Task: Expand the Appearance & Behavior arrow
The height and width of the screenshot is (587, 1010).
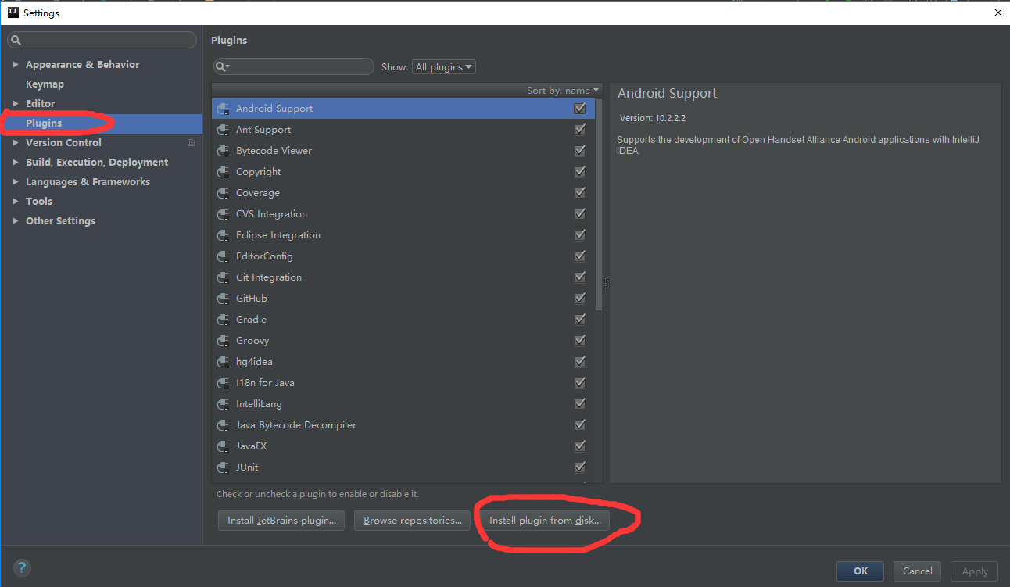Action: pyautogui.click(x=15, y=65)
